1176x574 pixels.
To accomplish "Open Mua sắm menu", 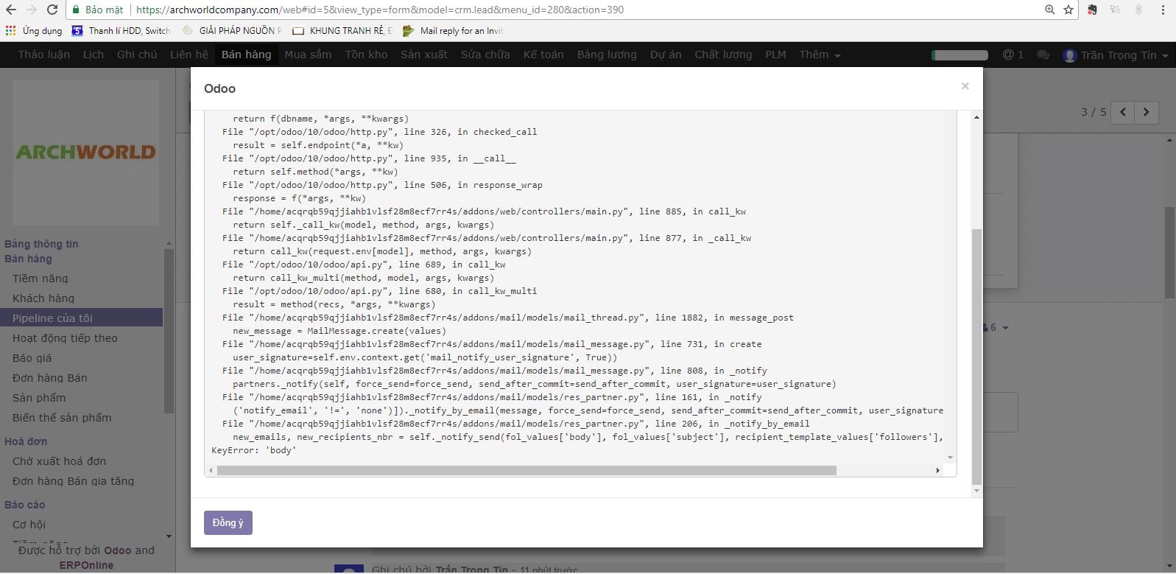I will pyautogui.click(x=308, y=55).
